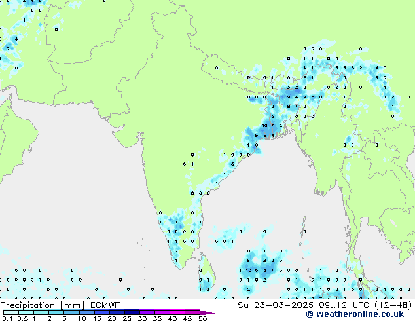Click the 30–35 mm purple legend box
The width and height of the screenshot is (415, 321).
pyautogui.click(x=147, y=312)
